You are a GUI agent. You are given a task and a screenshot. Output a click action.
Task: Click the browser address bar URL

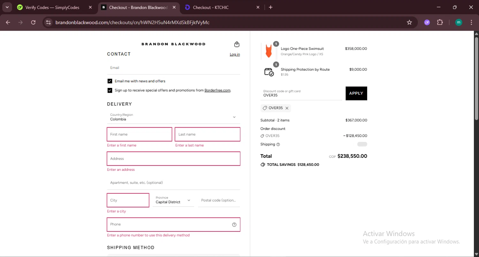pyautogui.click(x=132, y=22)
